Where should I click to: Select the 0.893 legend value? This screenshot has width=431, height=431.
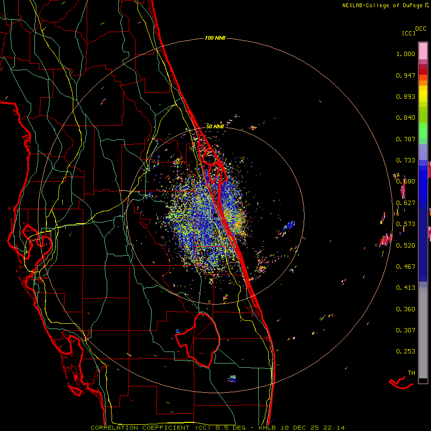[406, 96]
